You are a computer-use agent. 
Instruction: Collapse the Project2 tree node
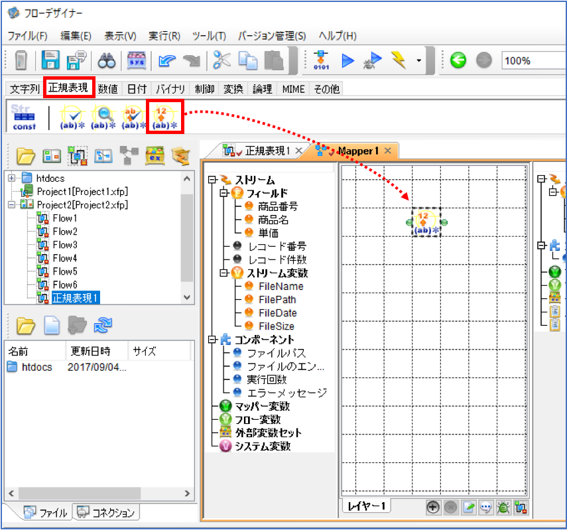[11, 205]
